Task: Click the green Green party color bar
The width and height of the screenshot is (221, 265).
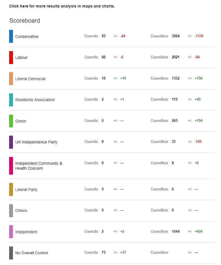Action: click(11, 121)
